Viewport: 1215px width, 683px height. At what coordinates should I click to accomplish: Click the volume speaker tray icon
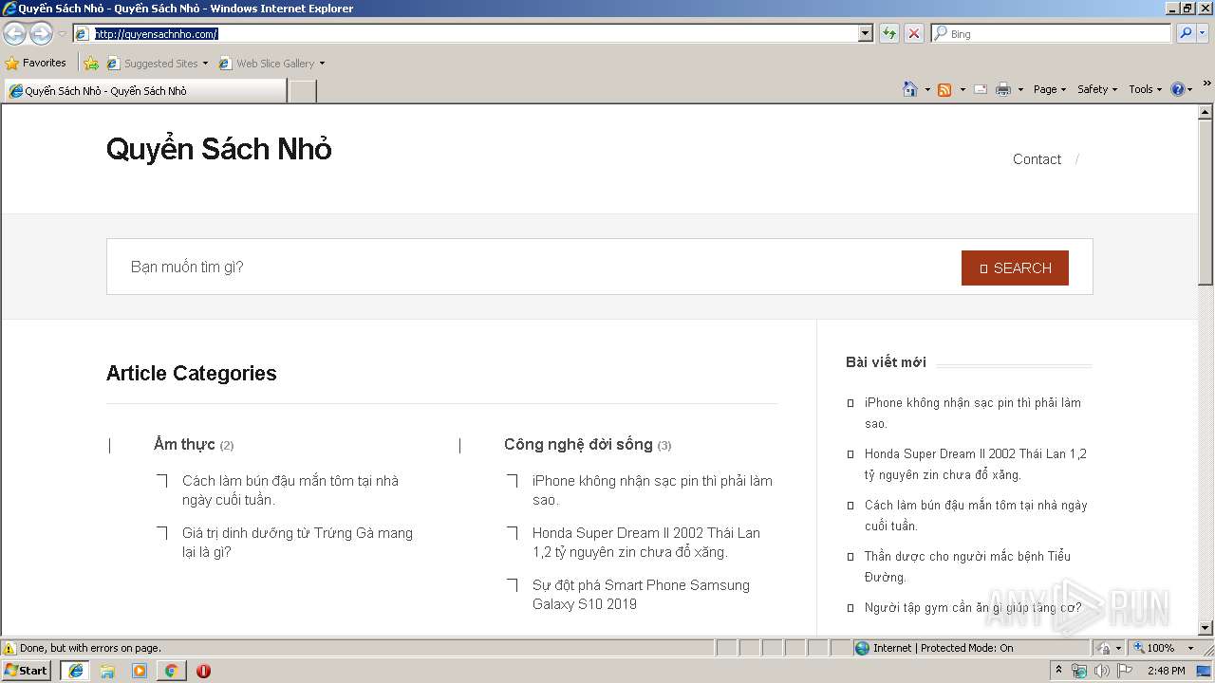[1102, 671]
